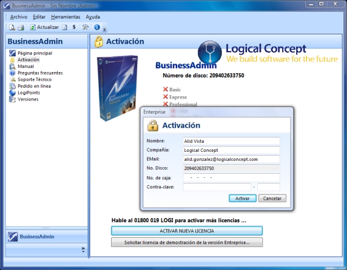This screenshot has height=270, width=347.
Task: Open the Archivo menu
Action: point(19,17)
